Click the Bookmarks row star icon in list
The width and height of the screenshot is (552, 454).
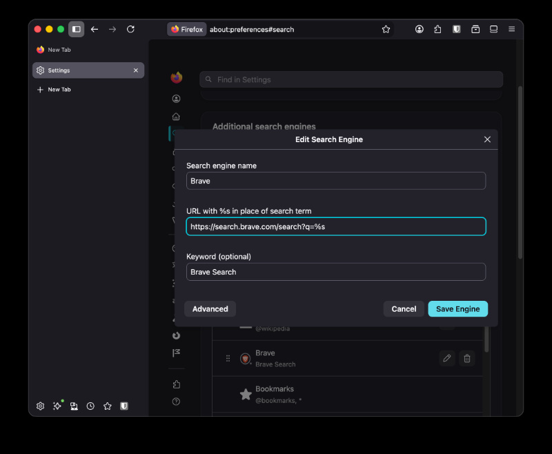[246, 394]
